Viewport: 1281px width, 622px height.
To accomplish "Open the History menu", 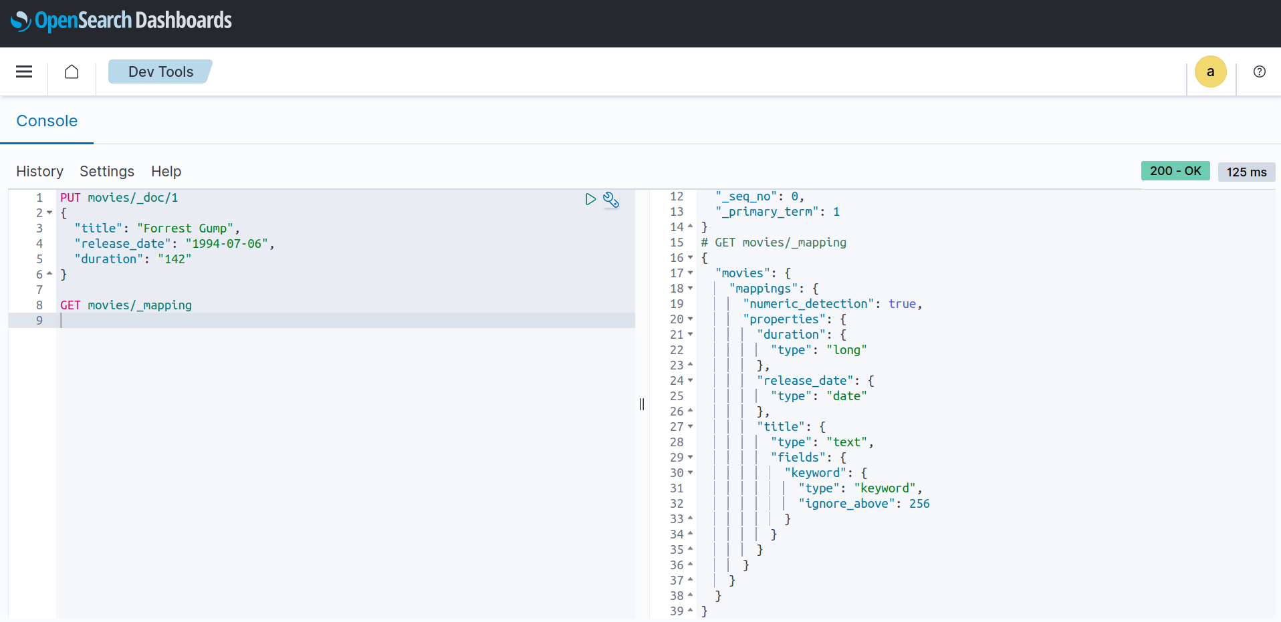I will pos(39,172).
